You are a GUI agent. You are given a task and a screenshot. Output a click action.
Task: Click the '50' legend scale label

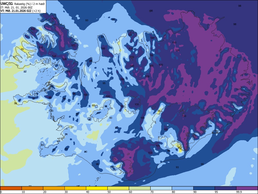coord(109,192)
